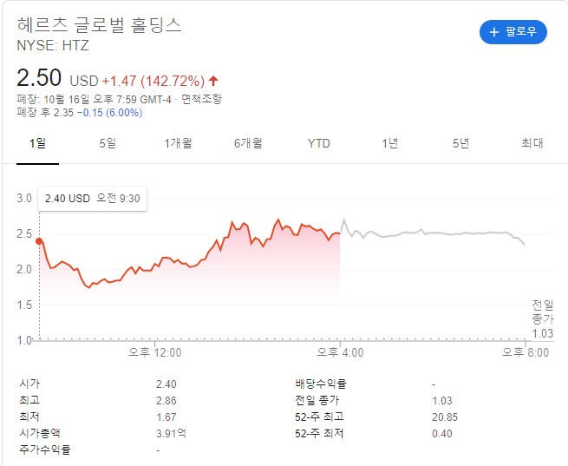Click the 팔로우 follow button

513,32
